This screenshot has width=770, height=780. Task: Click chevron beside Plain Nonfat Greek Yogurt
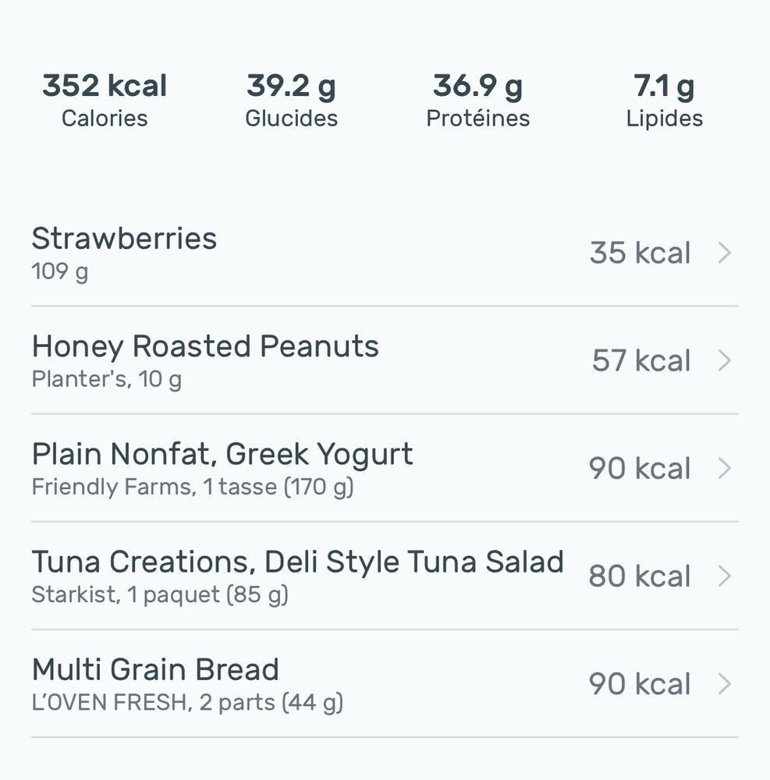pyautogui.click(x=724, y=468)
